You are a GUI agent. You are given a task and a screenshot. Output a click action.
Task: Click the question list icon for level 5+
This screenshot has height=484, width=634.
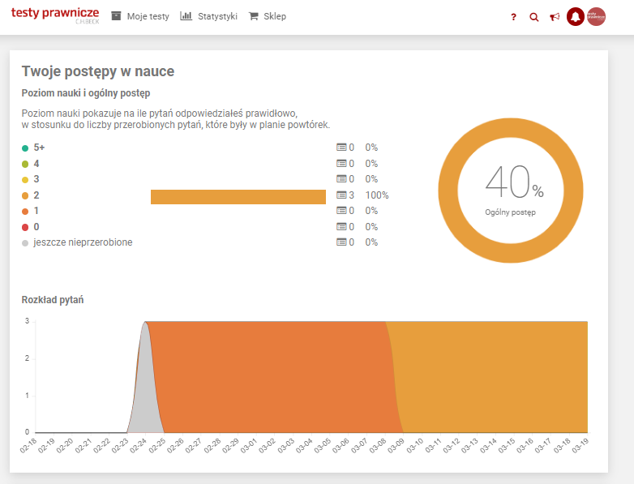pyautogui.click(x=341, y=148)
